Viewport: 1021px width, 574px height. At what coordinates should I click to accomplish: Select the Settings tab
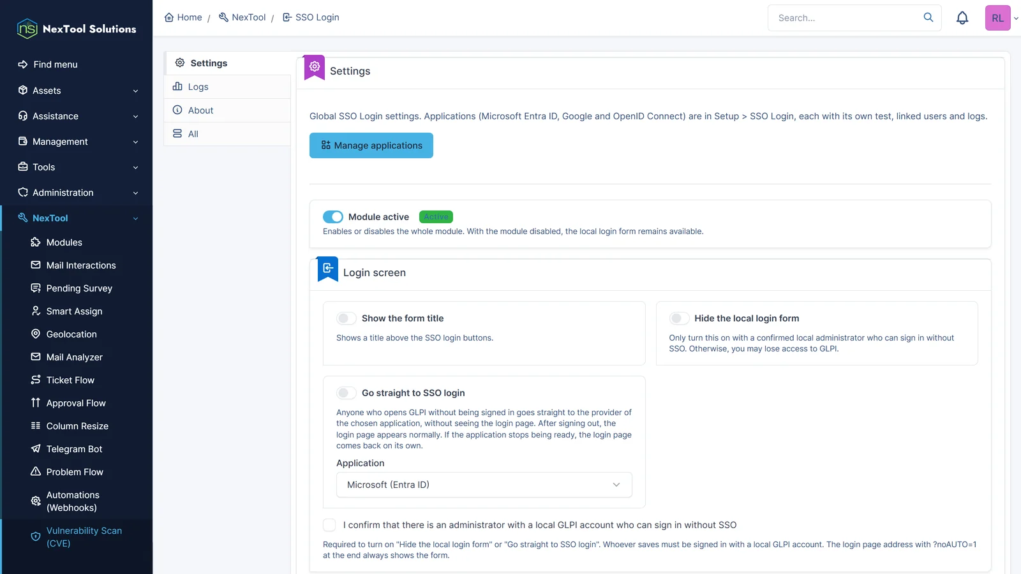pyautogui.click(x=227, y=63)
